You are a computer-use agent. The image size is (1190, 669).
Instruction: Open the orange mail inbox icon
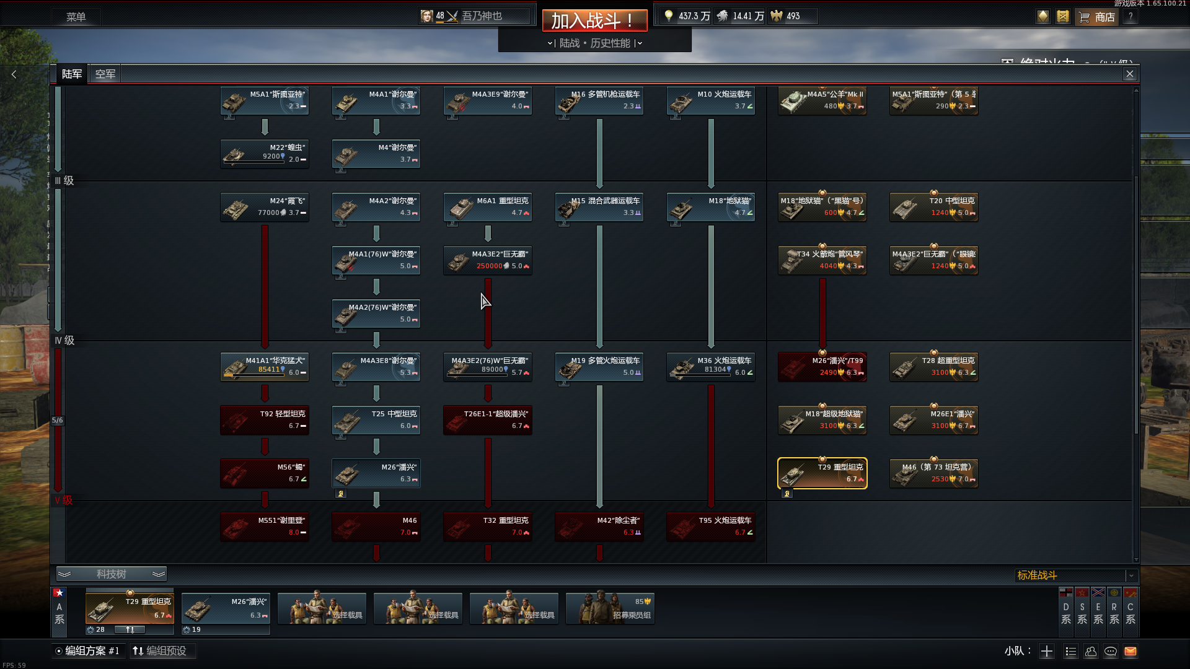click(x=1130, y=651)
